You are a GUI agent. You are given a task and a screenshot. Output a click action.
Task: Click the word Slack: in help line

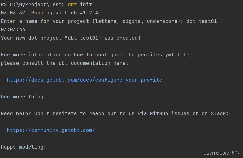(220, 114)
